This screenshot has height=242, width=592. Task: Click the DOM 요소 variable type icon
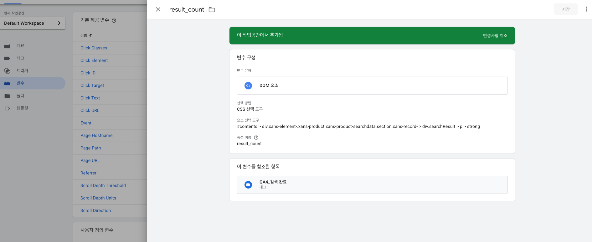pos(248,86)
